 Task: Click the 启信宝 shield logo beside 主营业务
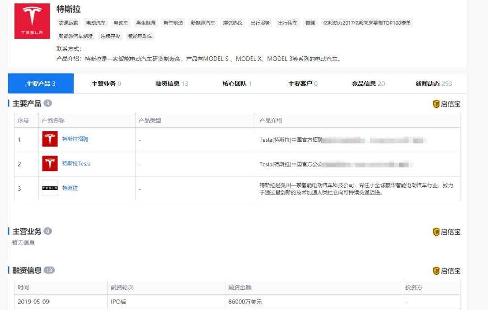pyautogui.click(x=446, y=231)
